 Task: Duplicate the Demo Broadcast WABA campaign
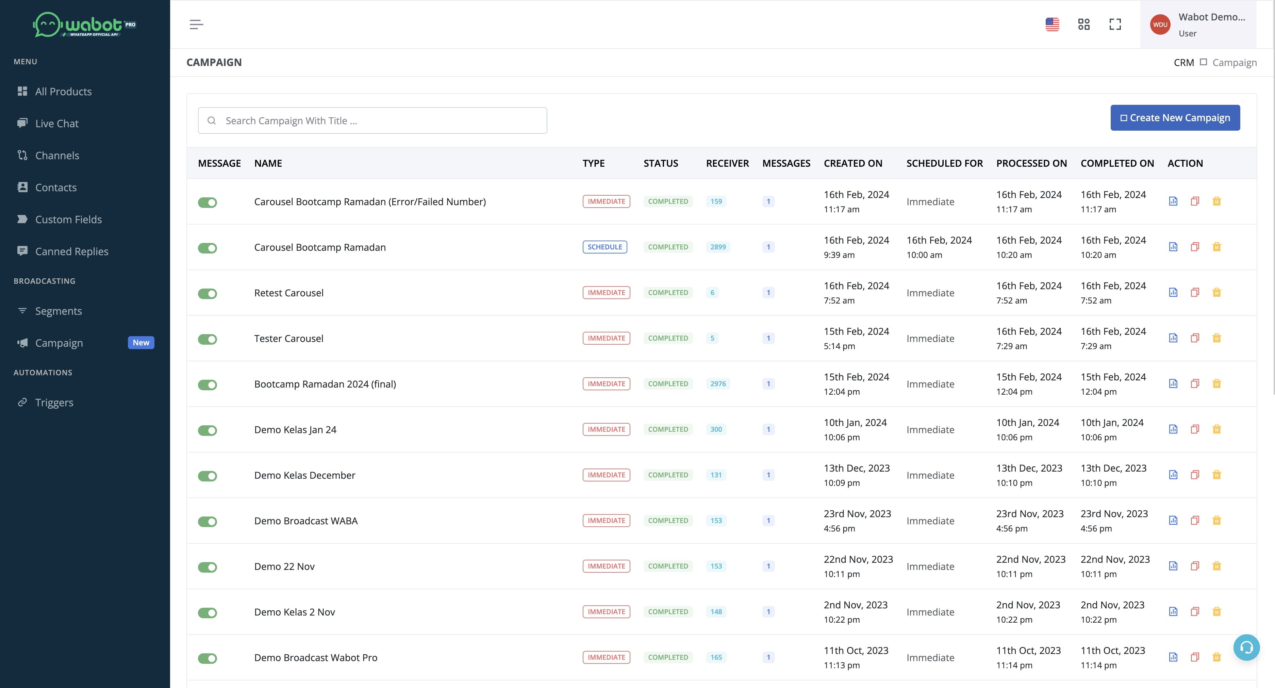[1195, 520]
